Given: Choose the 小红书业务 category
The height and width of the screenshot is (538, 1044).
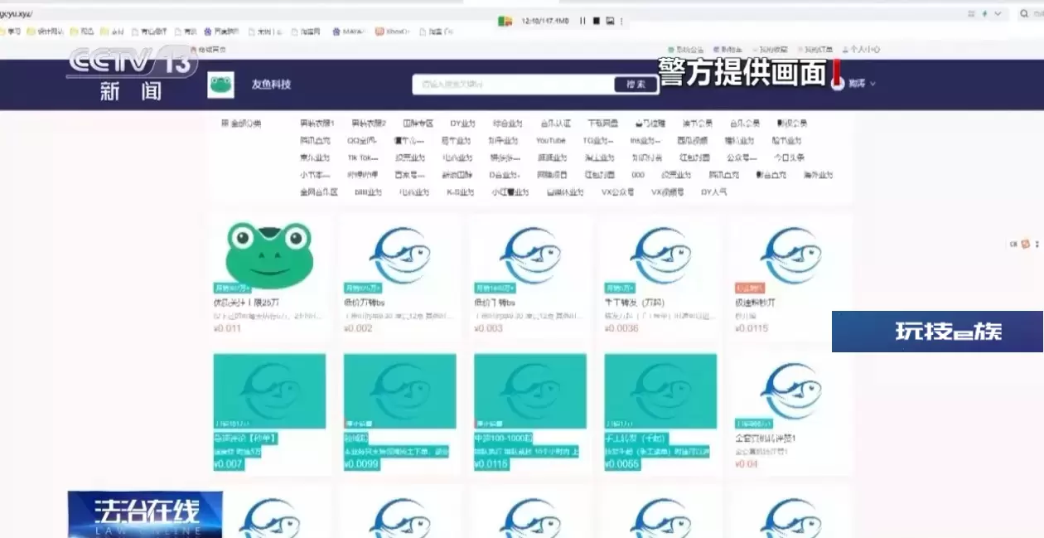Looking at the screenshot, I should pos(510,192).
